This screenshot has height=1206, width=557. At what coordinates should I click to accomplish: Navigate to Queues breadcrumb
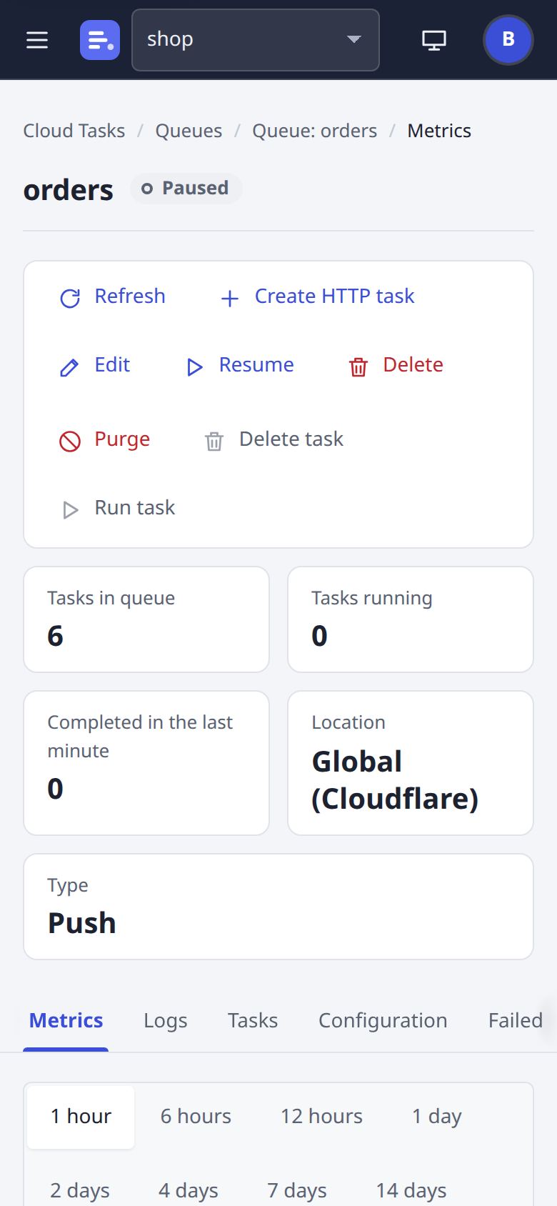(189, 131)
